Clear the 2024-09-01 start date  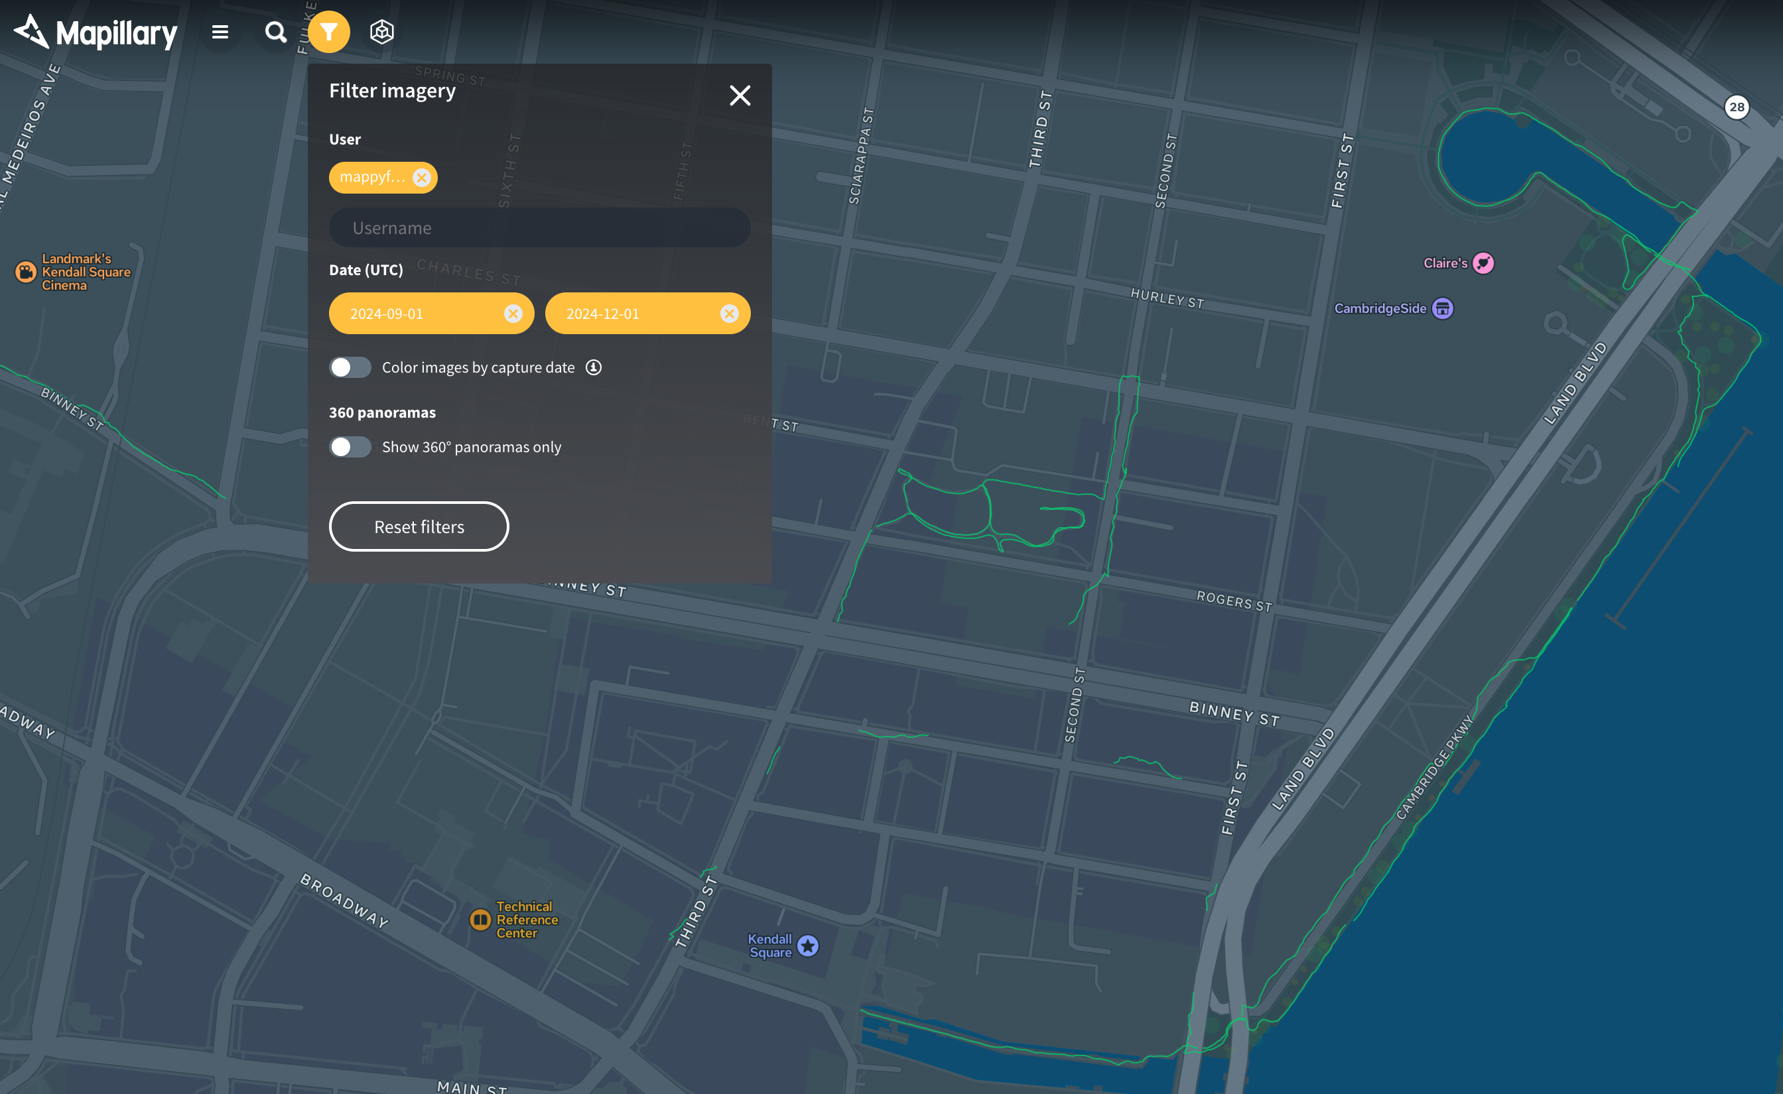pyautogui.click(x=513, y=314)
